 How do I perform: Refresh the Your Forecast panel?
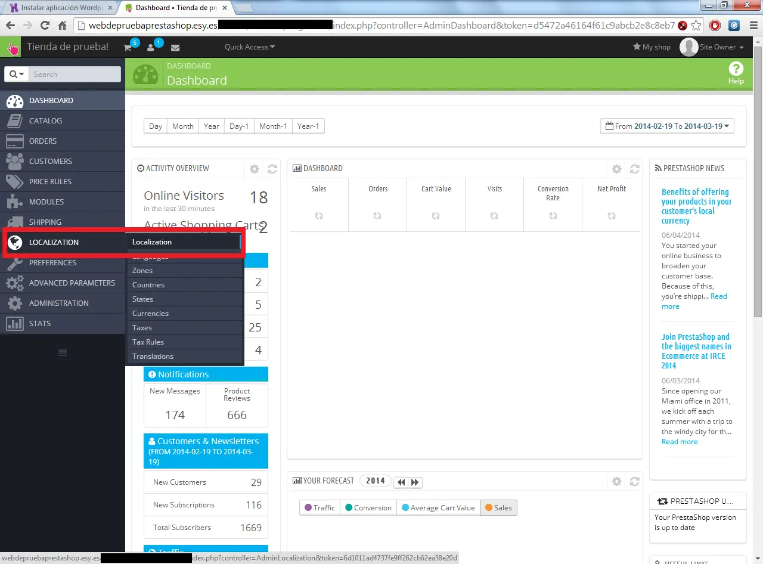pos(635,481)
